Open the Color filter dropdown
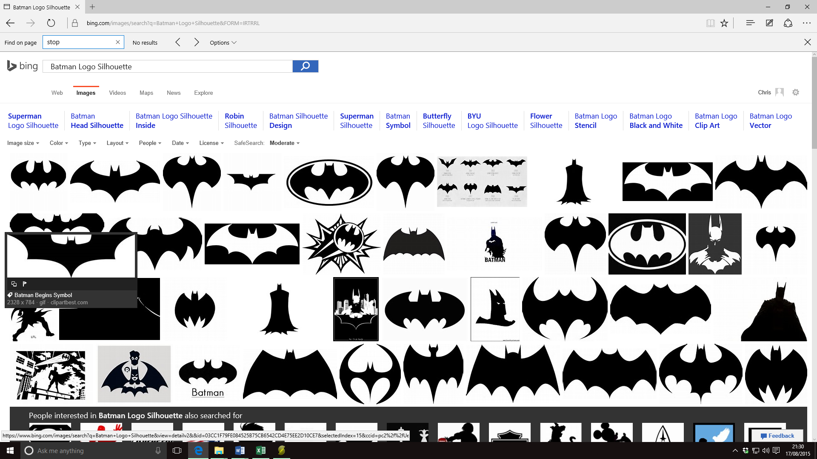The image size is (817, 459). point(59,143)
